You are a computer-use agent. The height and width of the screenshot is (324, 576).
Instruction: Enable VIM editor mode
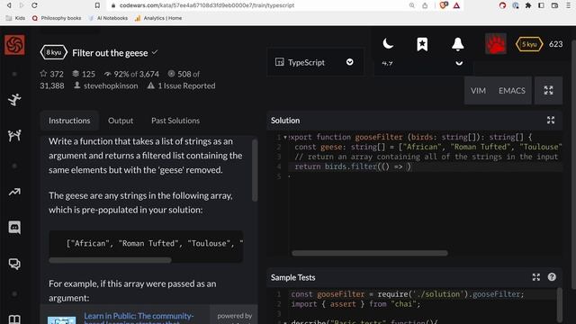tap(478, 90)
